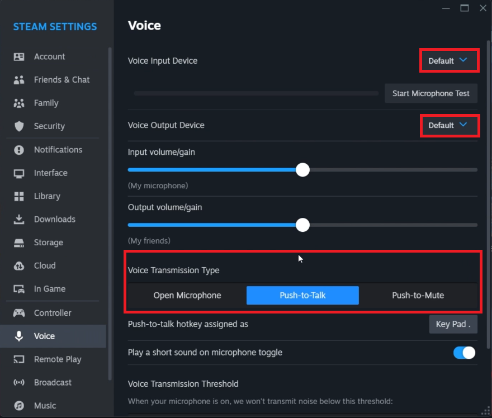Click the Friends & Chat people icon
This screenshot has width=492, height=418.
pyautogui.click(x=19, y=80)
